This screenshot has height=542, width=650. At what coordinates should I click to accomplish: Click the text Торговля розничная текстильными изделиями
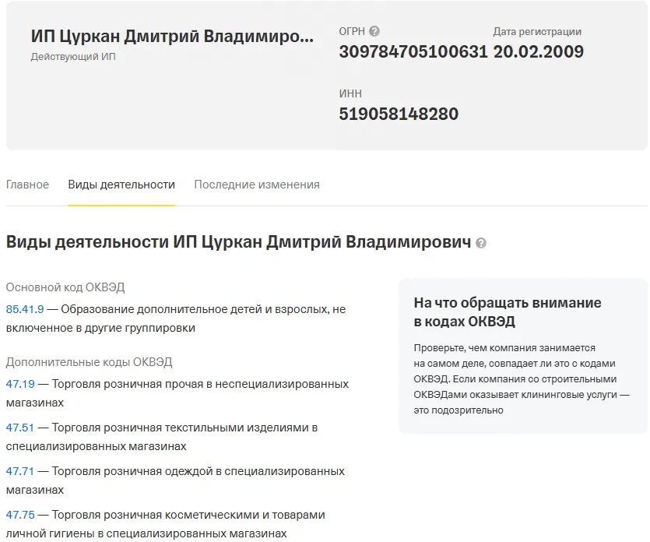pyautogui.click(x=179, y=428)
